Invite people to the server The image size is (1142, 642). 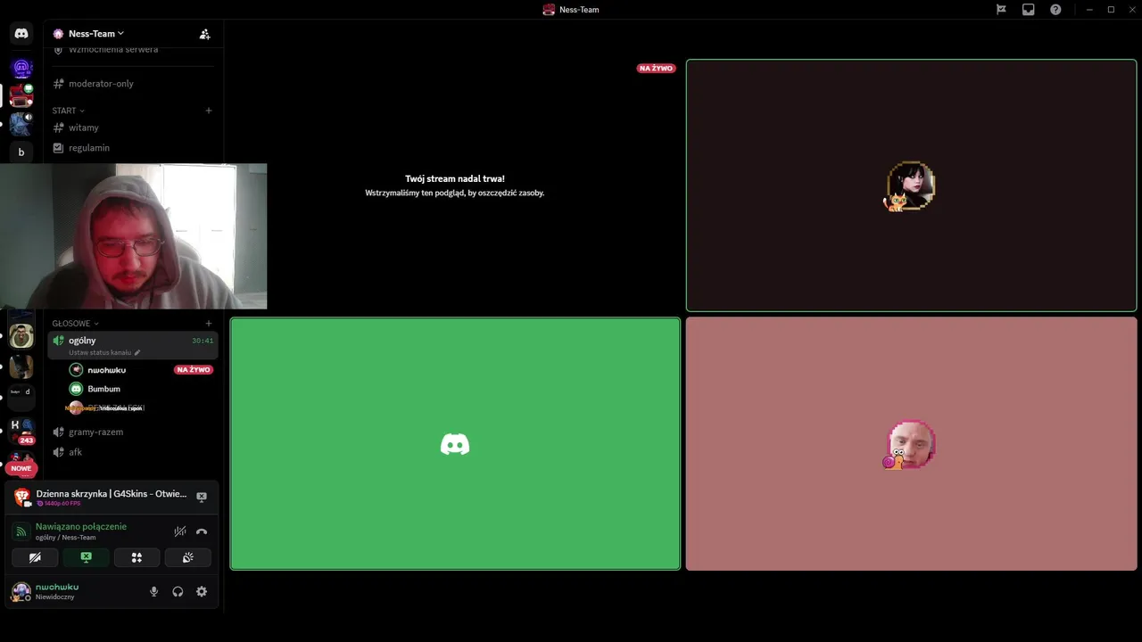pyautogui.click(x=204, y=34)
